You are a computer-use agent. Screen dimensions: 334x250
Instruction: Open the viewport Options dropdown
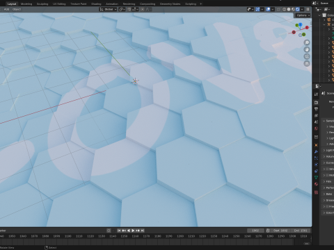point(303,15)
